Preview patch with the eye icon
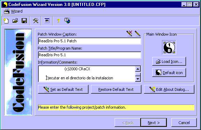Viewport: 201px width, 130px height. 47,21
